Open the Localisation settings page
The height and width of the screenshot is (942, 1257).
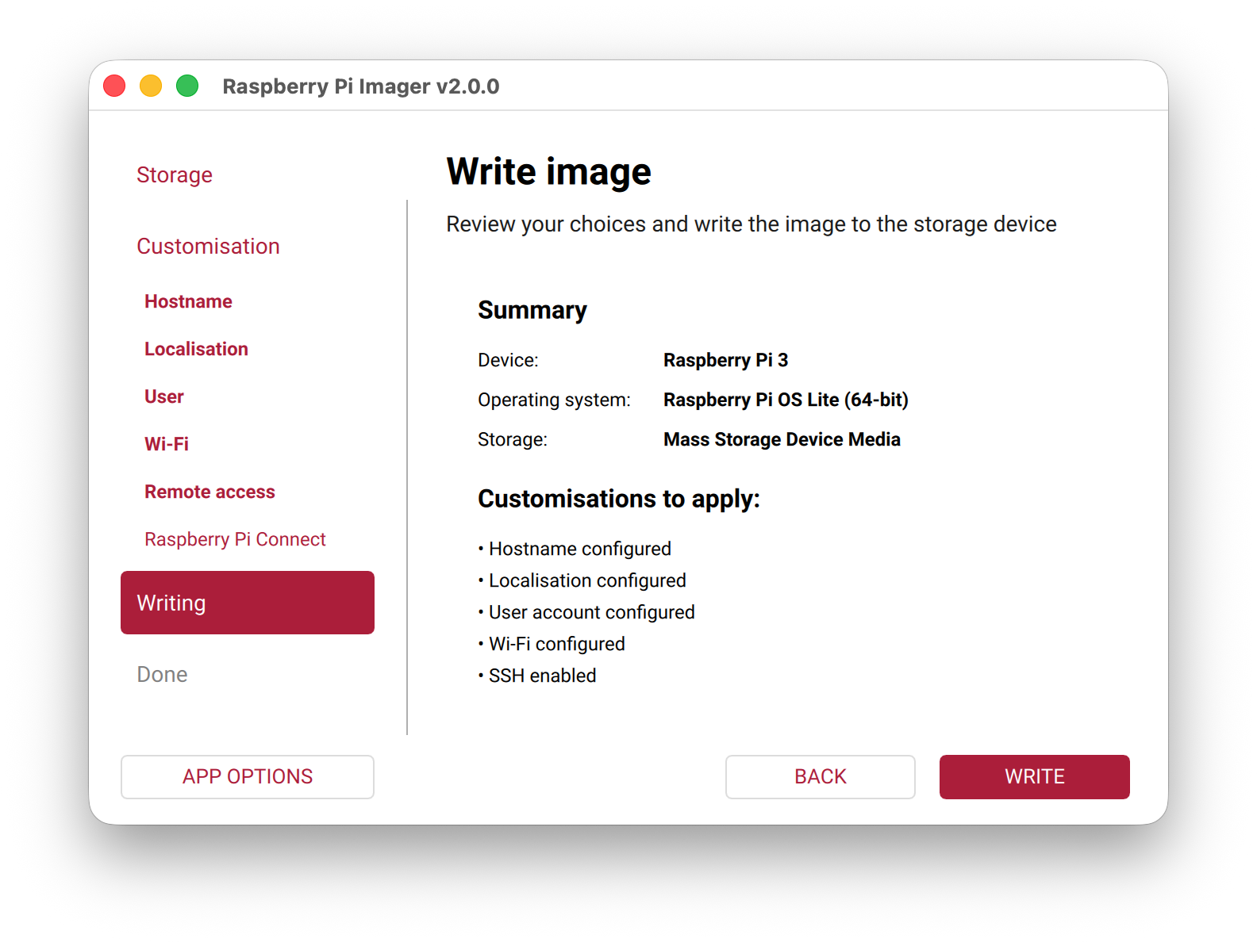coord(196,349)
